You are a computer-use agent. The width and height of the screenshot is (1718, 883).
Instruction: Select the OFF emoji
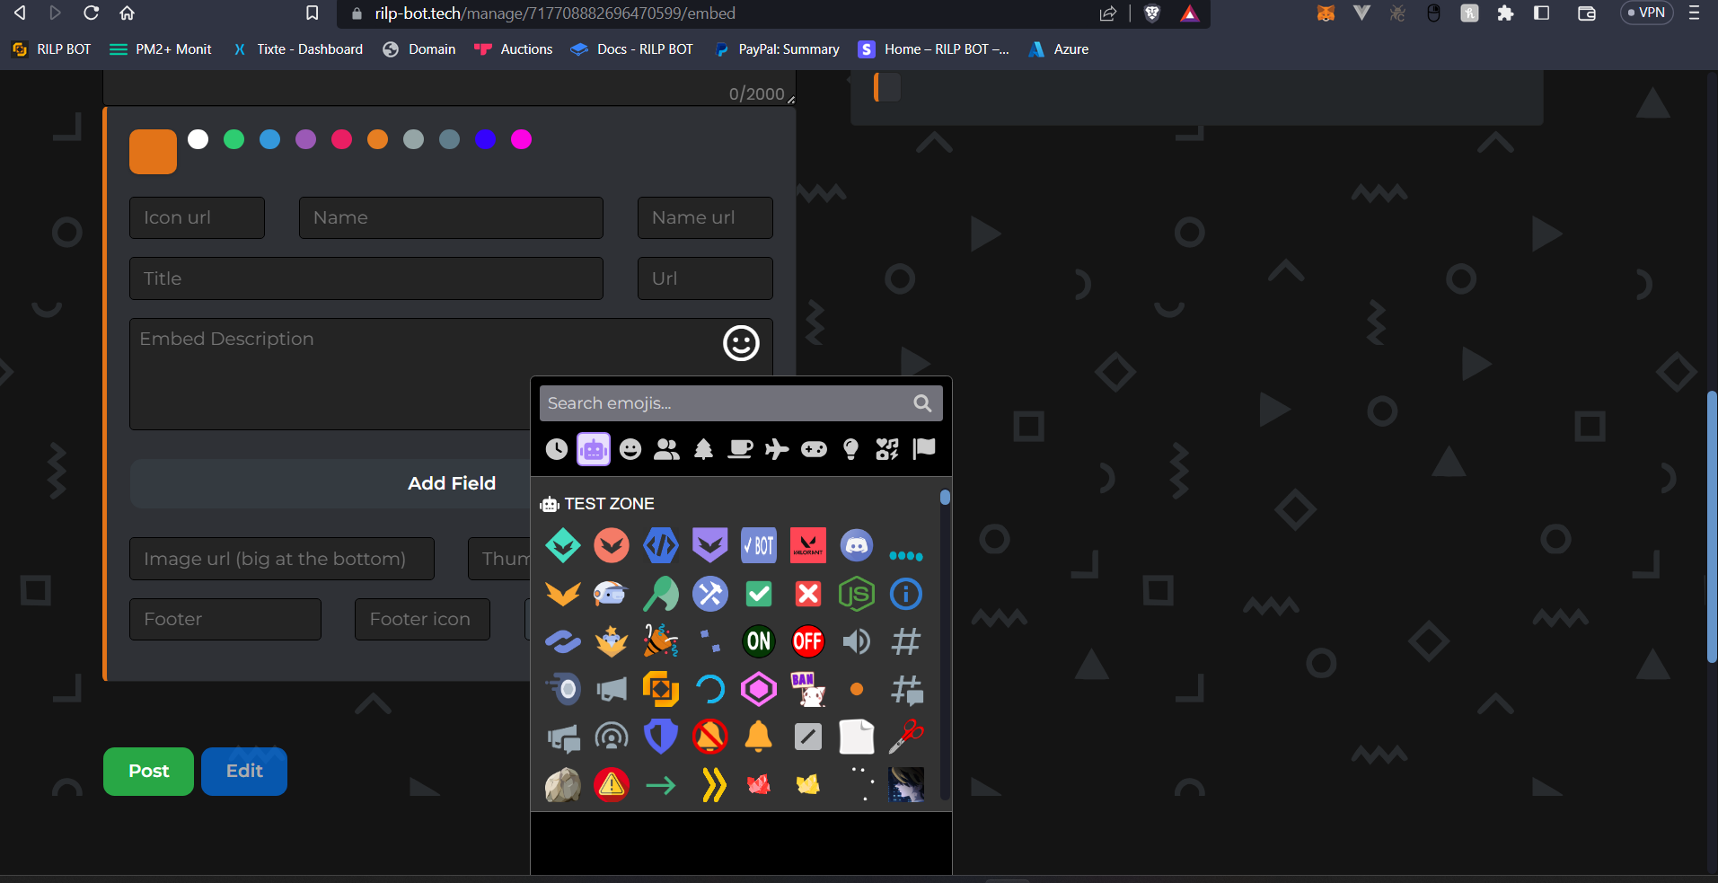click(807, 641)
